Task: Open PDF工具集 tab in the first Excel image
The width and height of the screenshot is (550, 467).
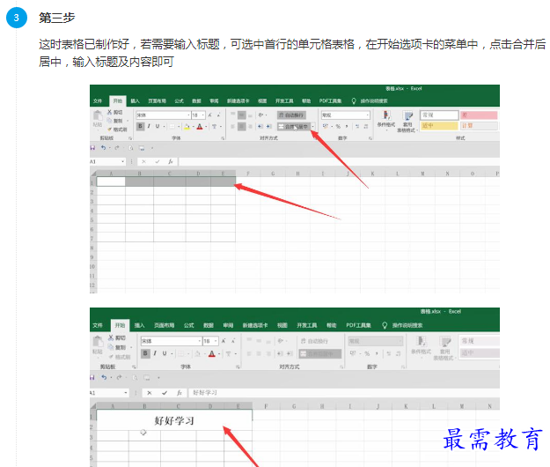Action: 330,101
